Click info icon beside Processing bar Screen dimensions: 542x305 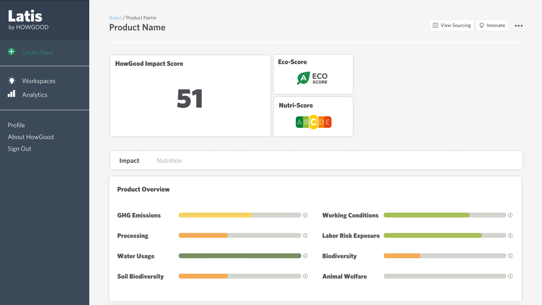tap(305, 235)
